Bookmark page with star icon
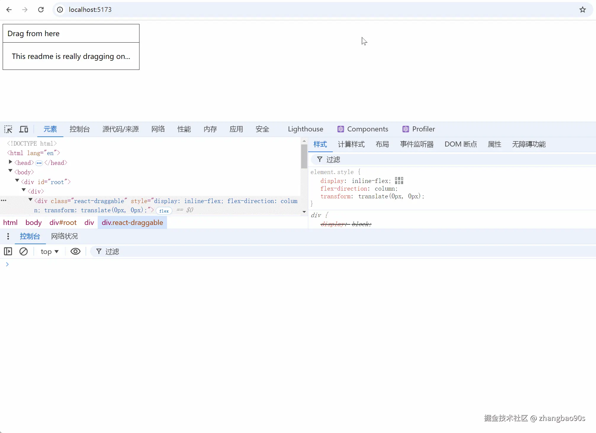This screenshot has width=596, height=433. [582, 9]
